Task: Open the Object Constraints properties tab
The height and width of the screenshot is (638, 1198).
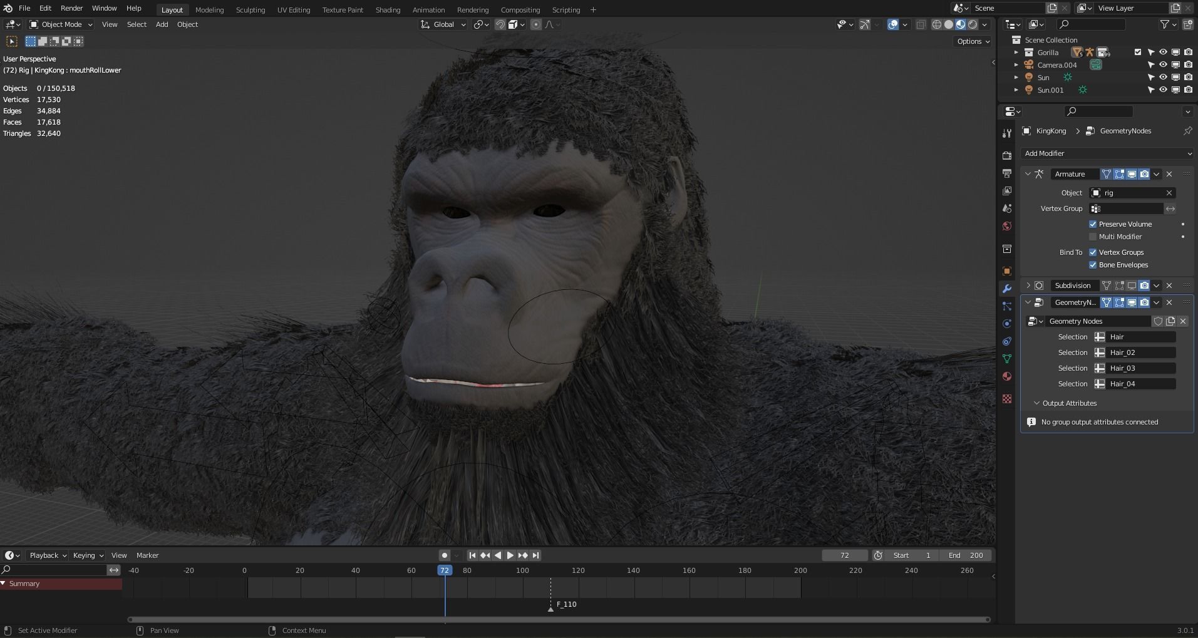Action: [x=1007, y=341]
